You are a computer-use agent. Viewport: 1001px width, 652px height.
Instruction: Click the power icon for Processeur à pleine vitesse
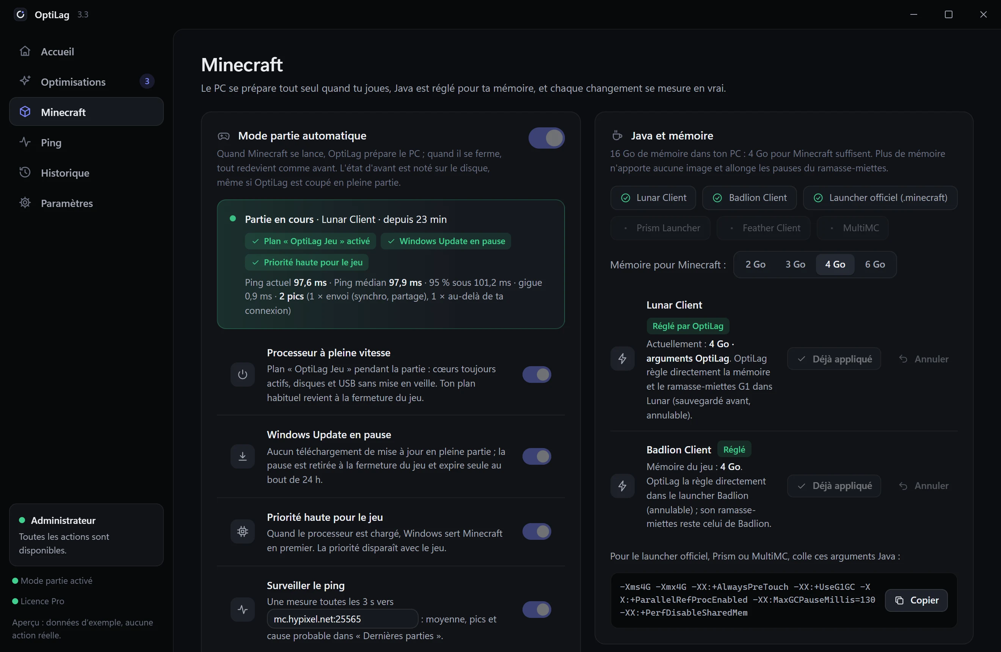243,375
